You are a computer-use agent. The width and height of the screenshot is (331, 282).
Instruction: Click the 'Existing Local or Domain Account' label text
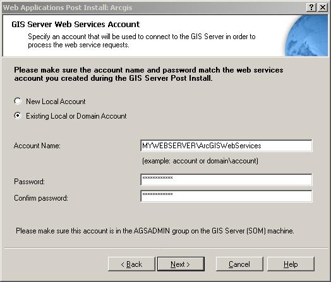(76, 116)
